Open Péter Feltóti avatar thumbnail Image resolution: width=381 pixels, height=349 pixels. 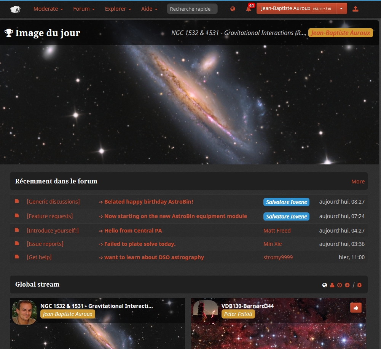point(206,312)
